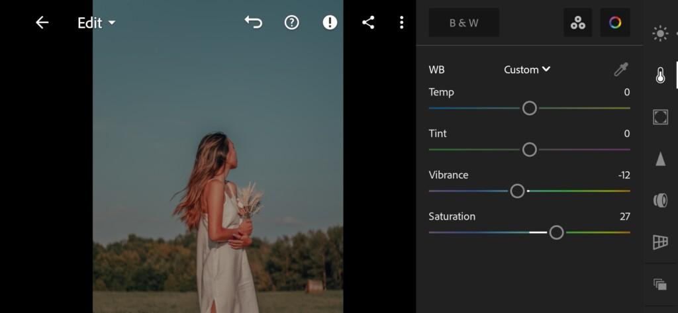The height and width of the screenshot is (313, 678).
Task: Open the Custom white balance dropdown
Action: pyautogui.click(x=527, y=69)
